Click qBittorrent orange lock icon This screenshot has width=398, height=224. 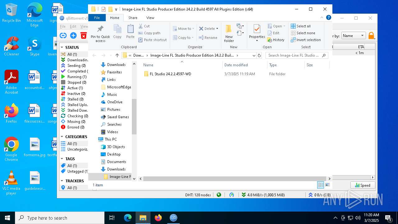click(x=371, y=36)
